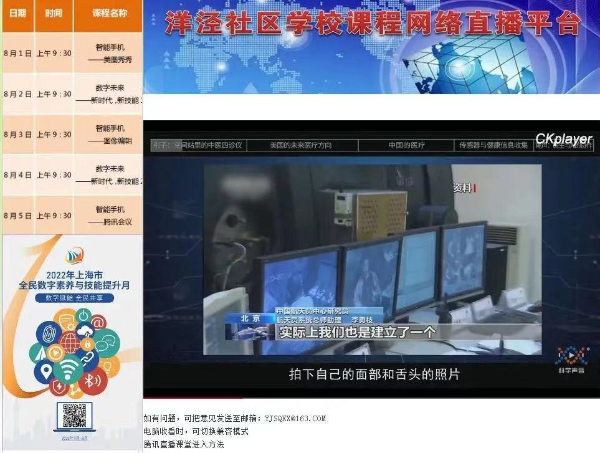Image resolution: width=600 pixels, height=453 pixels.
Task: Click the email address YJSQXX@163.COM
Action: click(x=295, y=418)
